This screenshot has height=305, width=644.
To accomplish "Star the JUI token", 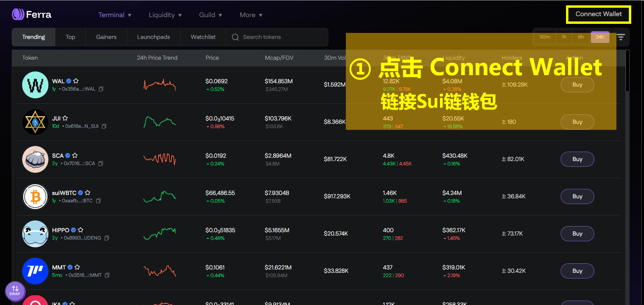I will coord(65,118).
